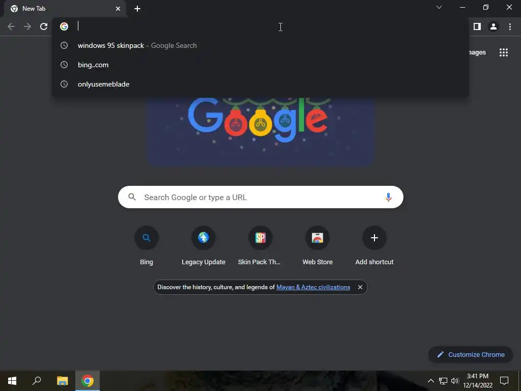Open the Google apps grid
Image resolution: width=521 pixels, height=391 pixels.
pyautogui.click(x=504, y=52)
